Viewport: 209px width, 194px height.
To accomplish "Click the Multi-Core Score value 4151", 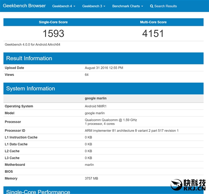I will [153, 34].
